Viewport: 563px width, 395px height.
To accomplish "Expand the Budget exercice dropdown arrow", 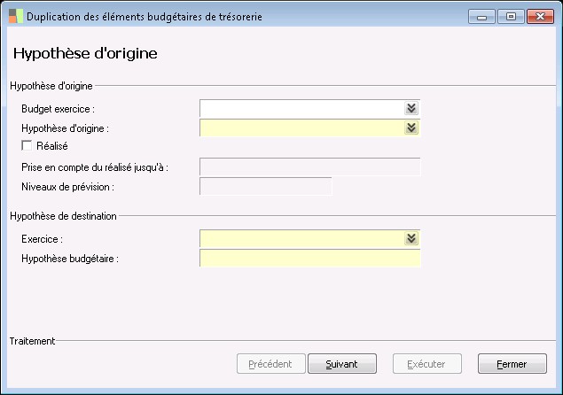I will (411, 108).
